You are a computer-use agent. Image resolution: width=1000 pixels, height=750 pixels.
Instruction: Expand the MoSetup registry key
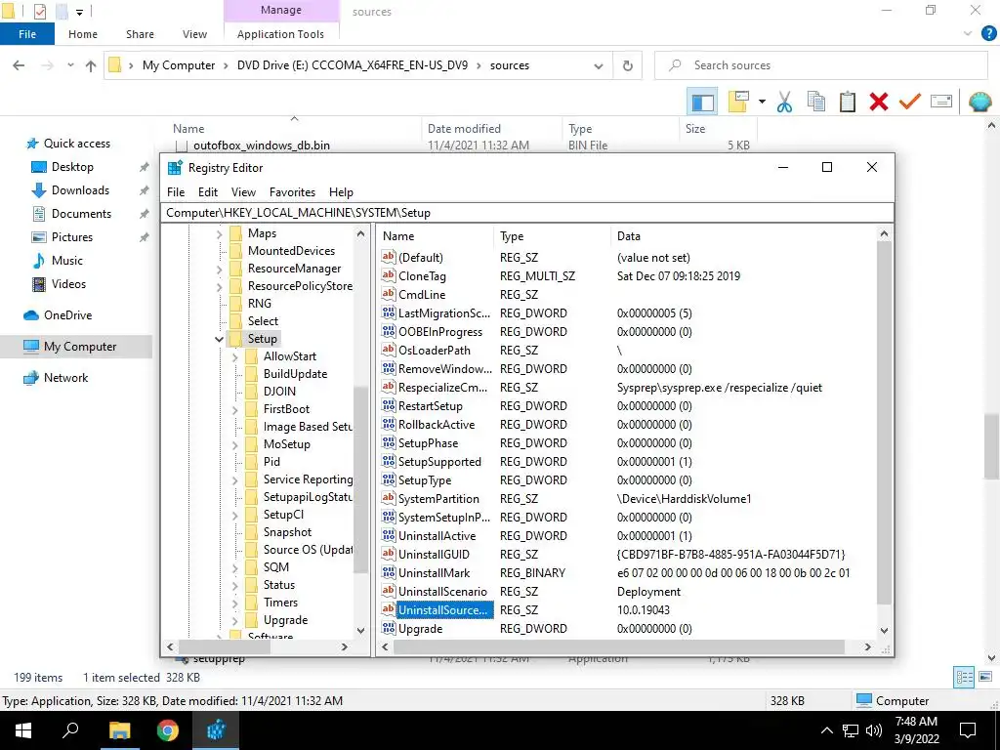coord(234,444)
